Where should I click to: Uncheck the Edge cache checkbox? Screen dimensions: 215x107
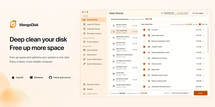(x=144, y=70)
